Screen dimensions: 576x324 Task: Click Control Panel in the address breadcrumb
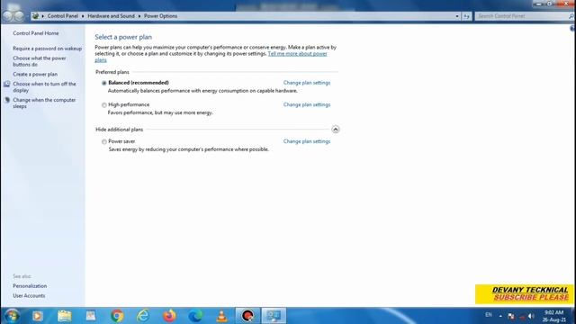(63, 16)
